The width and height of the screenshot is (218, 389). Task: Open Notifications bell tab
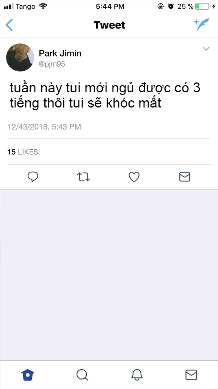[137, 375]
